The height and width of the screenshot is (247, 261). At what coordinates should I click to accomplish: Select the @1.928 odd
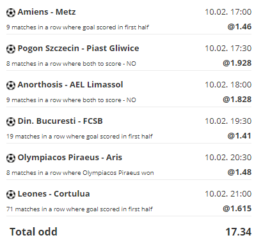point(237,63)
